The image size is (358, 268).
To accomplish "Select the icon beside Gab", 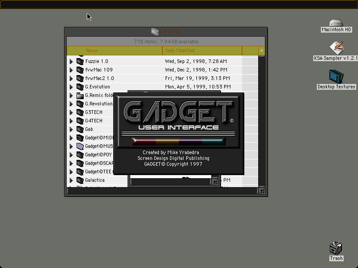I will coord(80,129).
